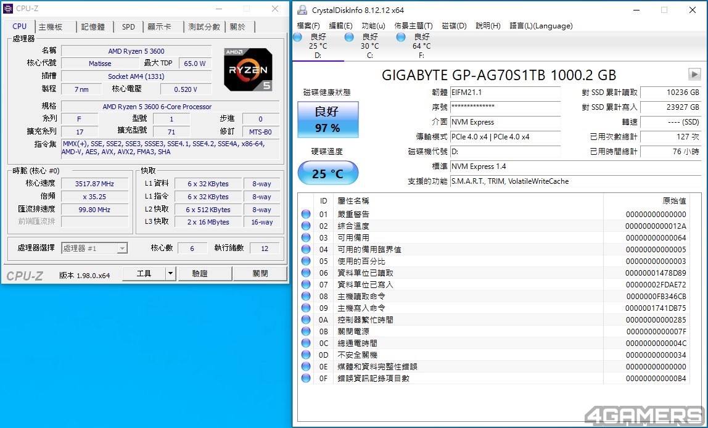Viewport: 708px width, 428px height.
Task: Click the 支援的功能 S.M.A.R.T., TRIM field
Action: point(575,181)
